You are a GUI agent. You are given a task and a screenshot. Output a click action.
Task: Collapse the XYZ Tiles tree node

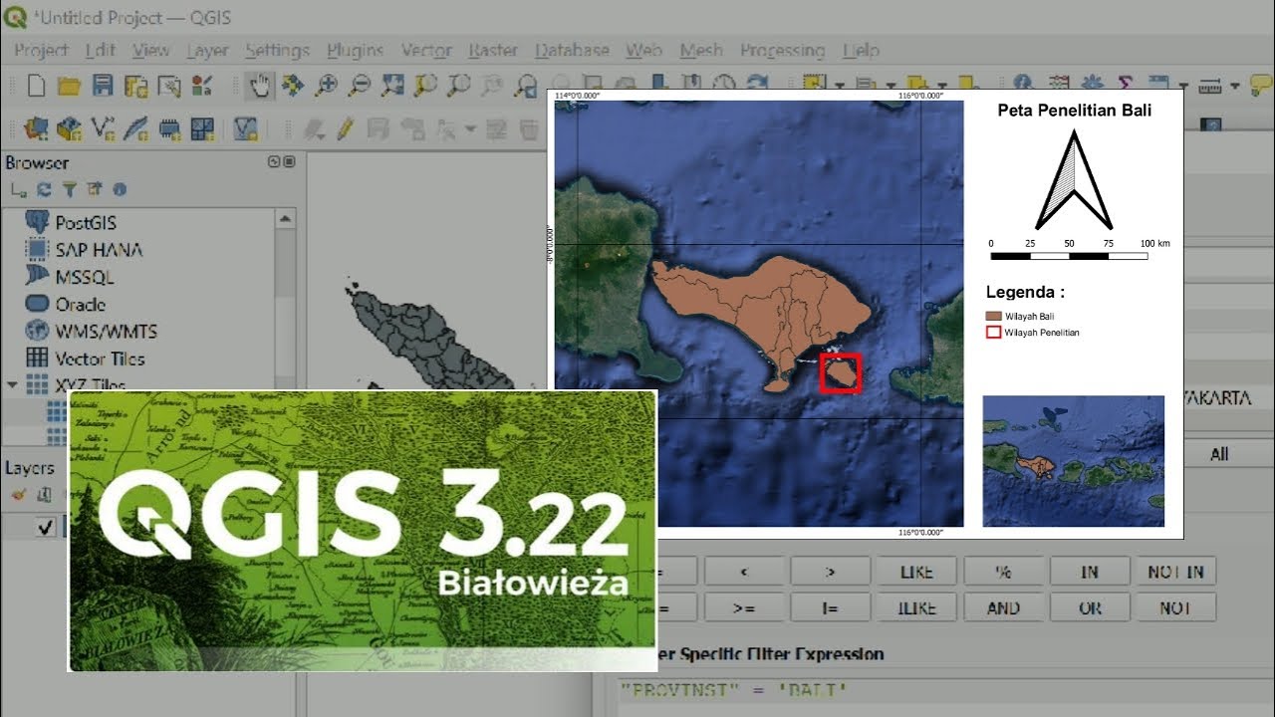(13, 384)
